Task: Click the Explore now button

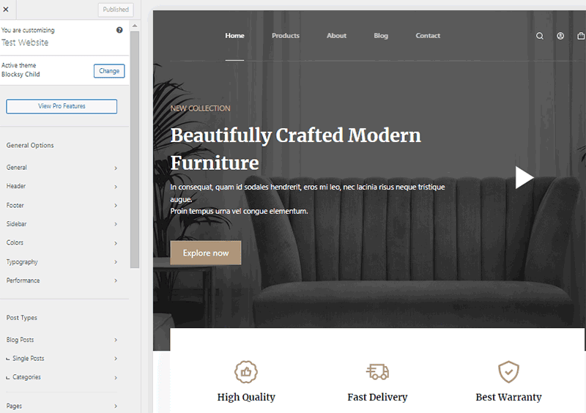Action: pos(206,253)
